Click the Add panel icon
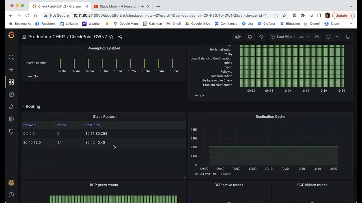Image resolution: width=362 pixels, height=203 pixels. pyautogui.click(x=238, y=37)
